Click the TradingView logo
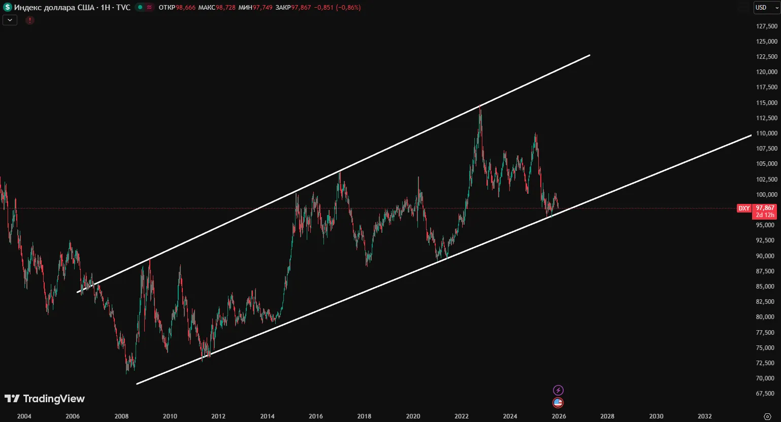Image resolution: width=781 pixels, height=422 pixels. pos(45,399)
